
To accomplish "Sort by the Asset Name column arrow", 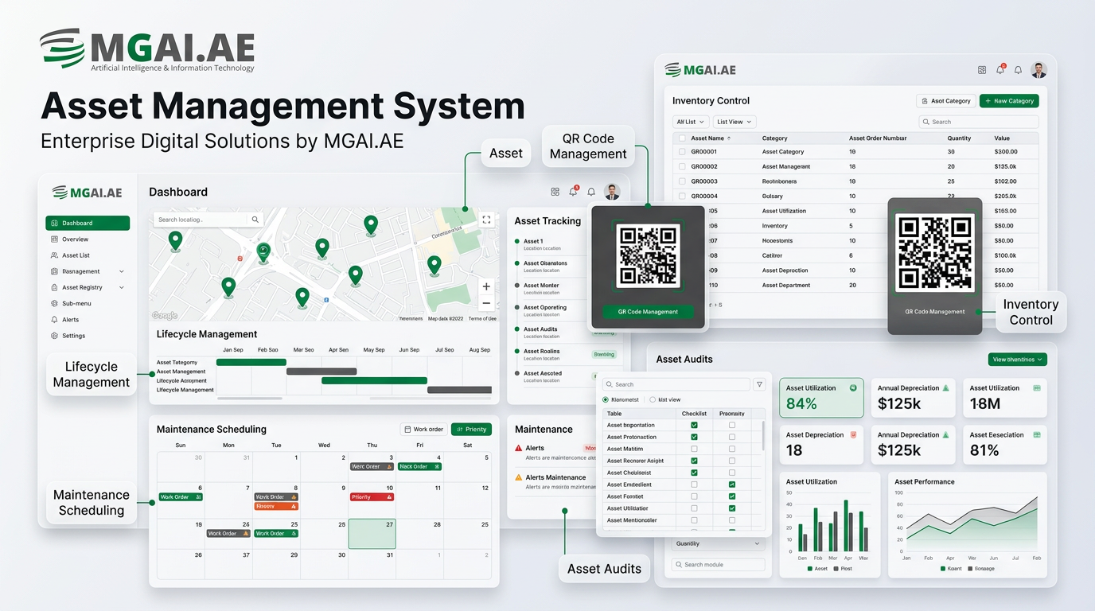I will (729, 138).
